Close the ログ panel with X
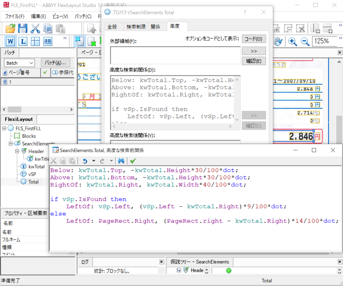Screen dimensions: 343x286 [x=161, y=262]
